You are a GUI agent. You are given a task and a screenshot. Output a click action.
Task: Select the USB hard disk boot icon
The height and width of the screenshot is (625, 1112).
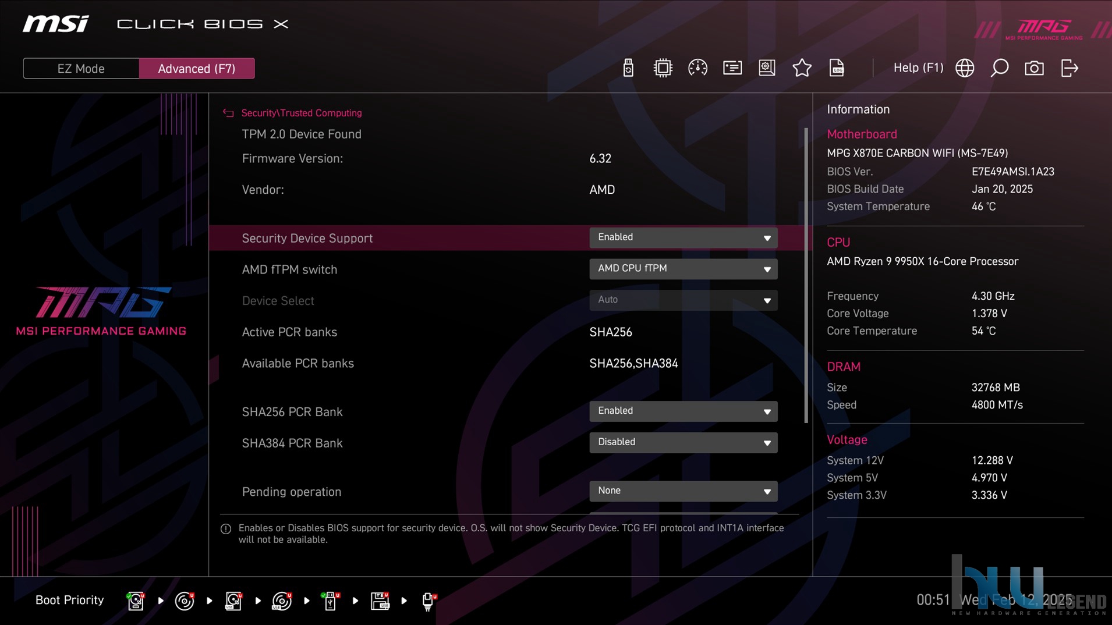click(233, 601)
